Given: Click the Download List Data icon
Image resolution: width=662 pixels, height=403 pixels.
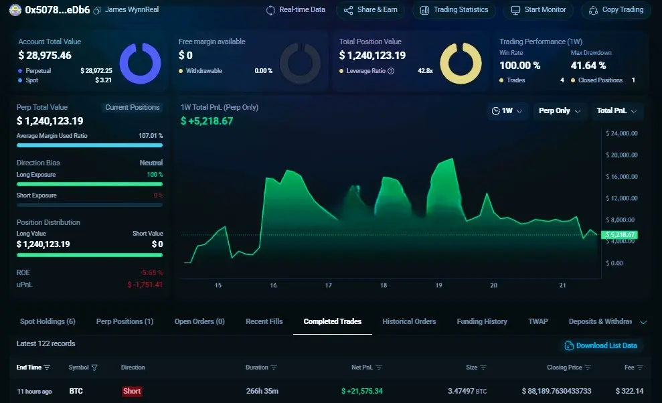Looking at the screenshot, I should pyautogui.click(x=569, y=345).
